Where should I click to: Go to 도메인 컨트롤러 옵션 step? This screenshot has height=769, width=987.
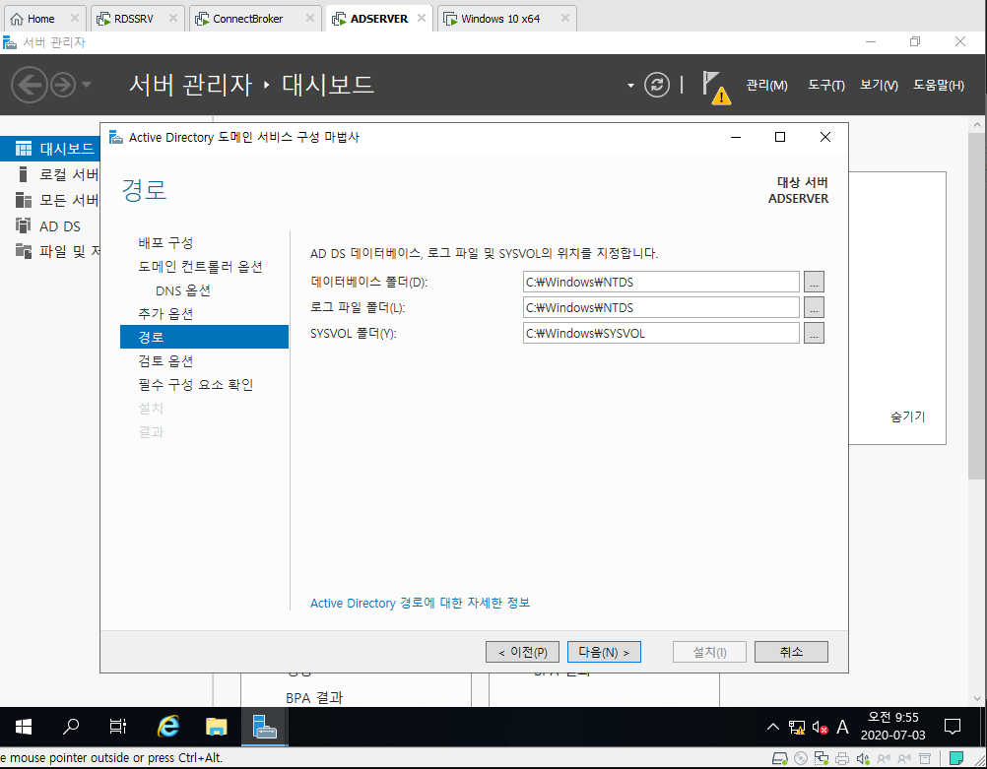[x=200, y=267]
